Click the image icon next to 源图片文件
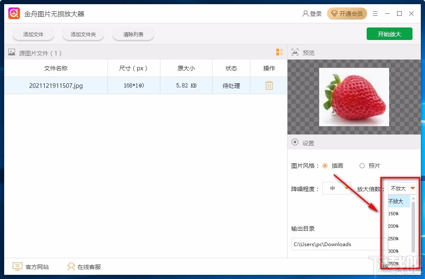425x279 pixels. tap(11, 52)
